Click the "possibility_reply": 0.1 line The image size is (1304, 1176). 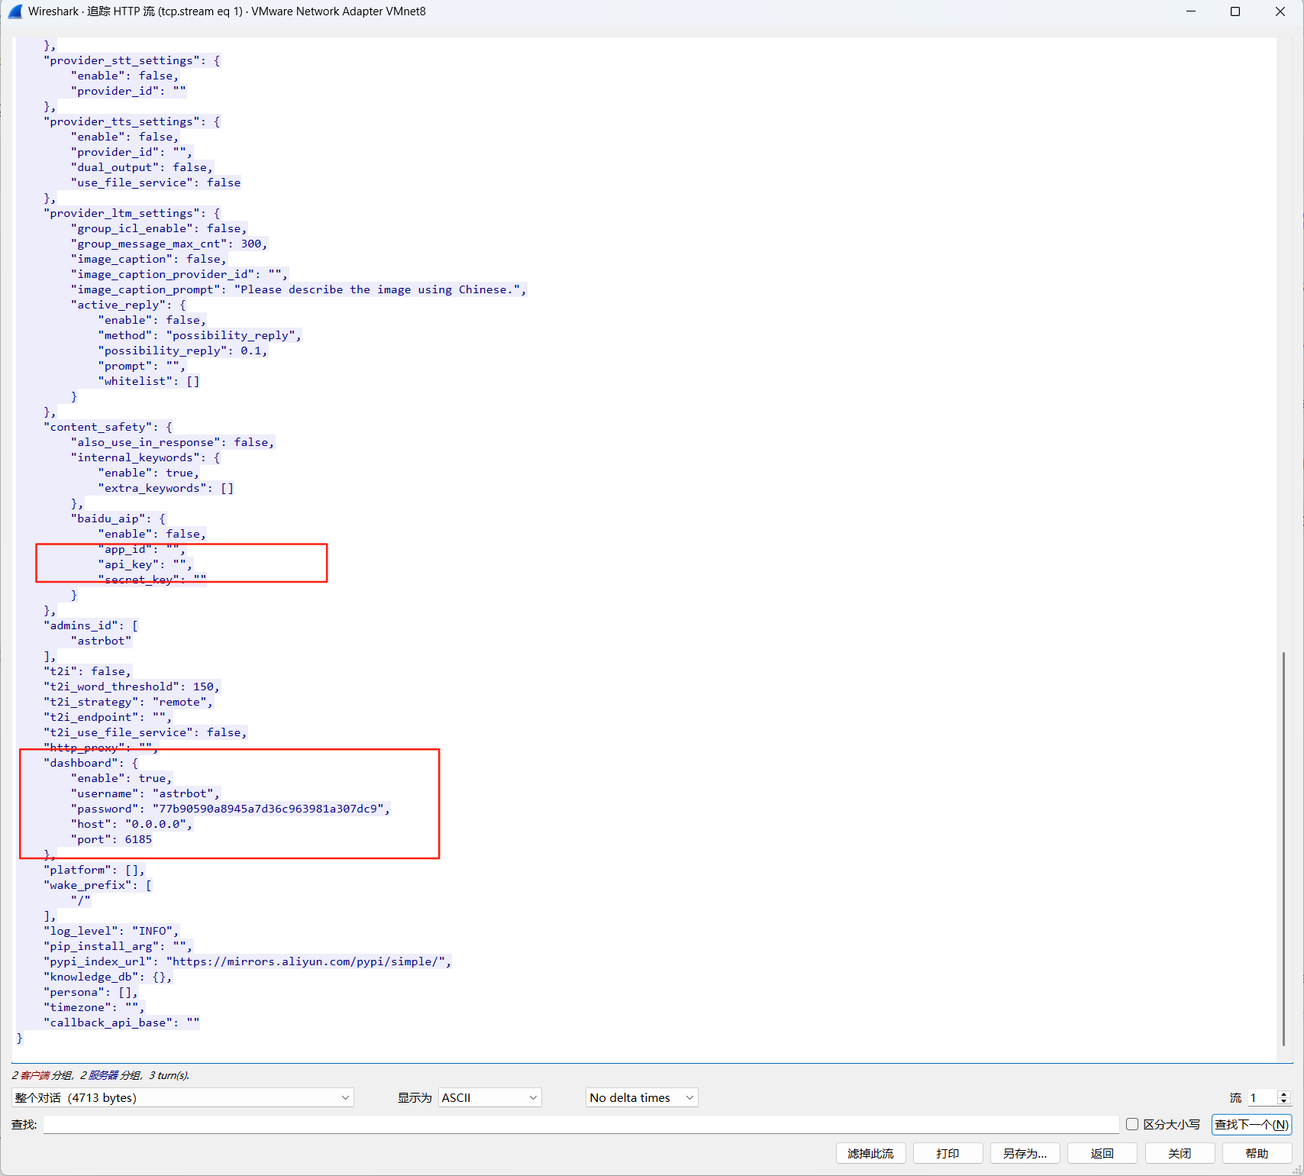[183, 351]
